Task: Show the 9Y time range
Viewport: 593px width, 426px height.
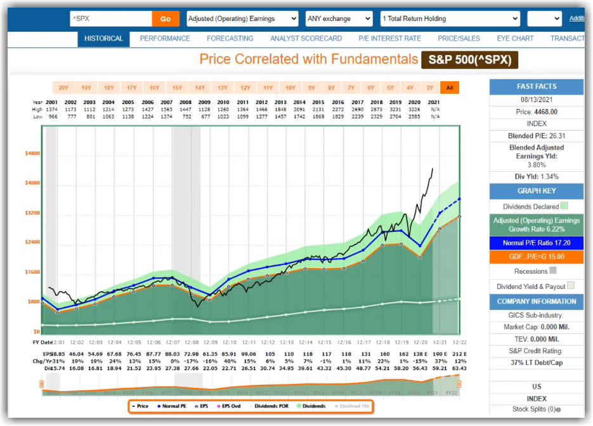Action: click(x=311, y=87)
